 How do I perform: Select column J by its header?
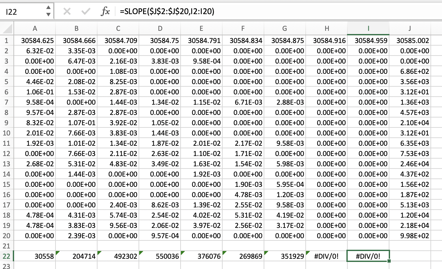(410, 28)
